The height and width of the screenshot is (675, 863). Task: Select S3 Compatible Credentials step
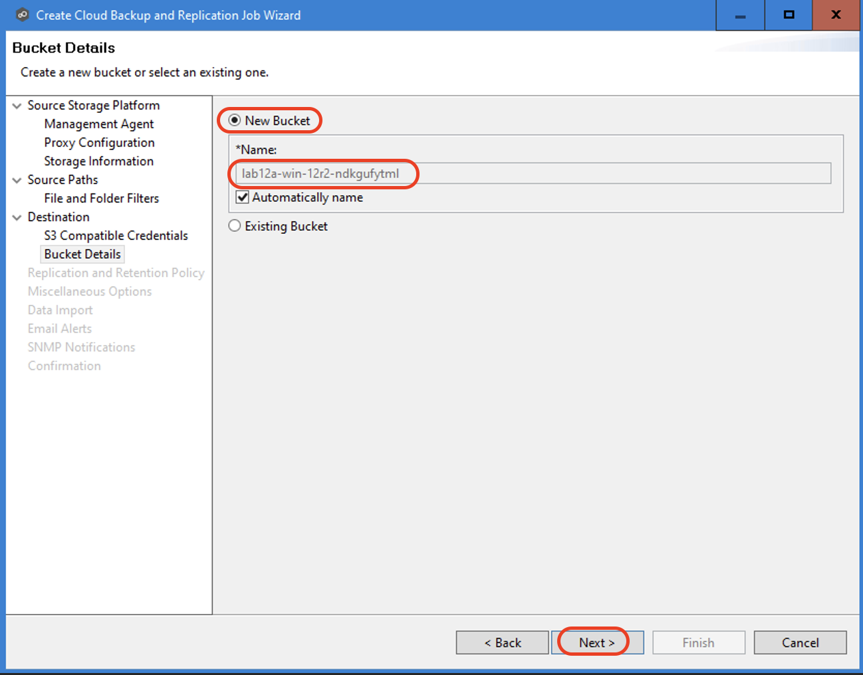click(116, 236)
